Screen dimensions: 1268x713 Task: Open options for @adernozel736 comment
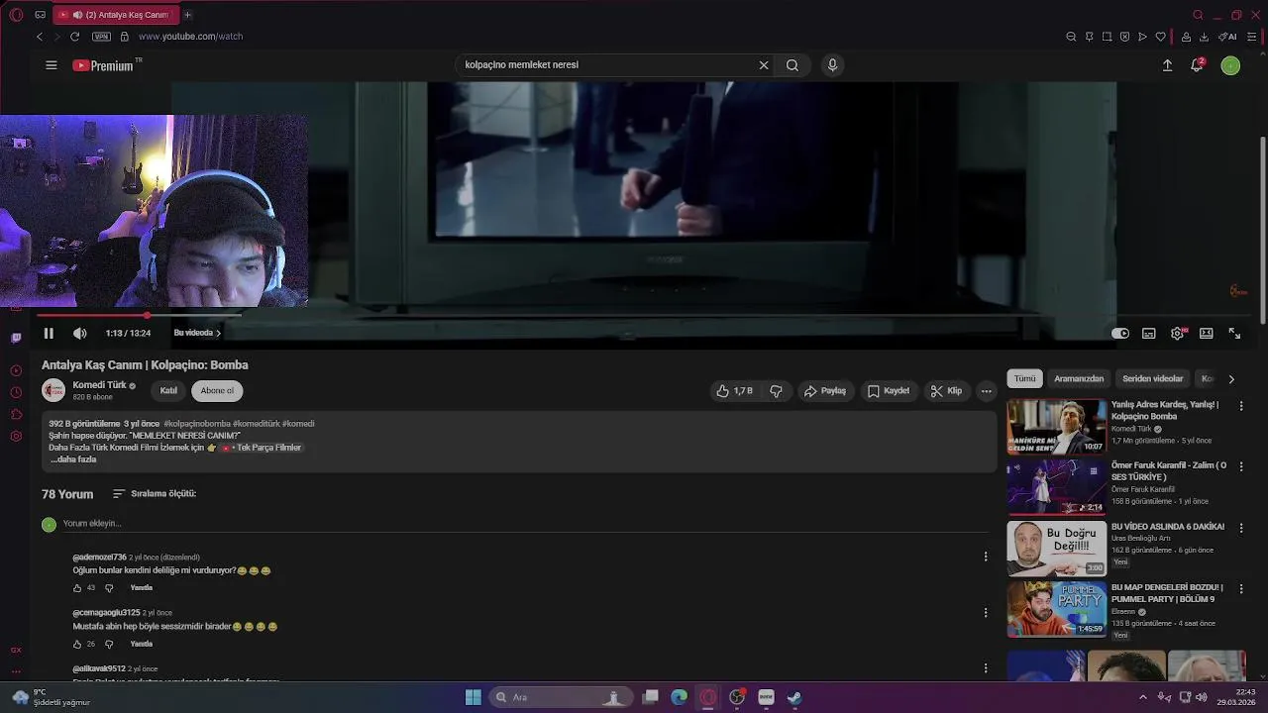pyautogui.click(x=985, y=558)
